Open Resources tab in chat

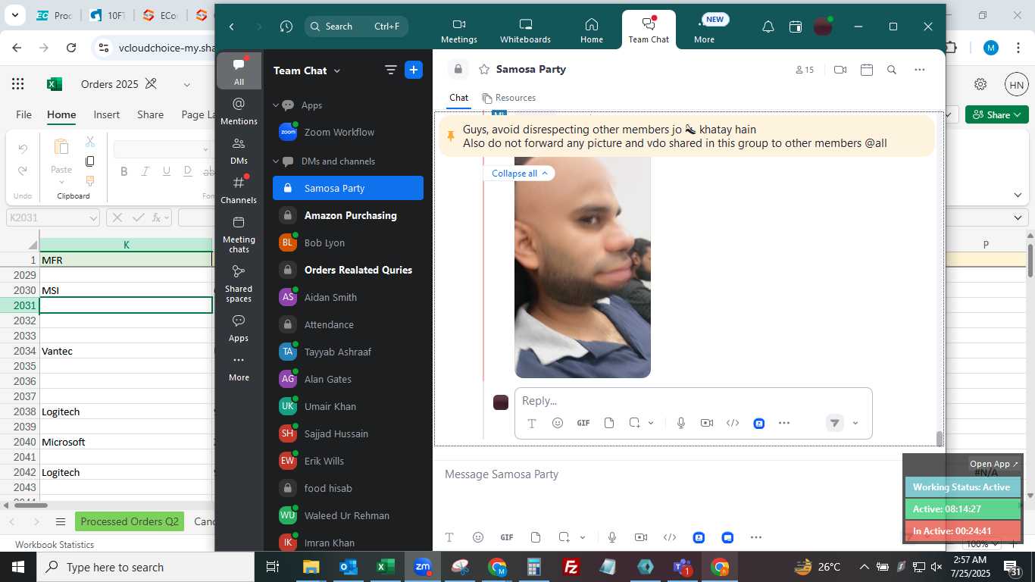coord(509,98)
